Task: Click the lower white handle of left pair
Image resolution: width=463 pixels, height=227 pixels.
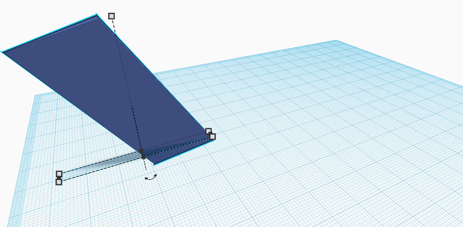Action: pos(59,182)
